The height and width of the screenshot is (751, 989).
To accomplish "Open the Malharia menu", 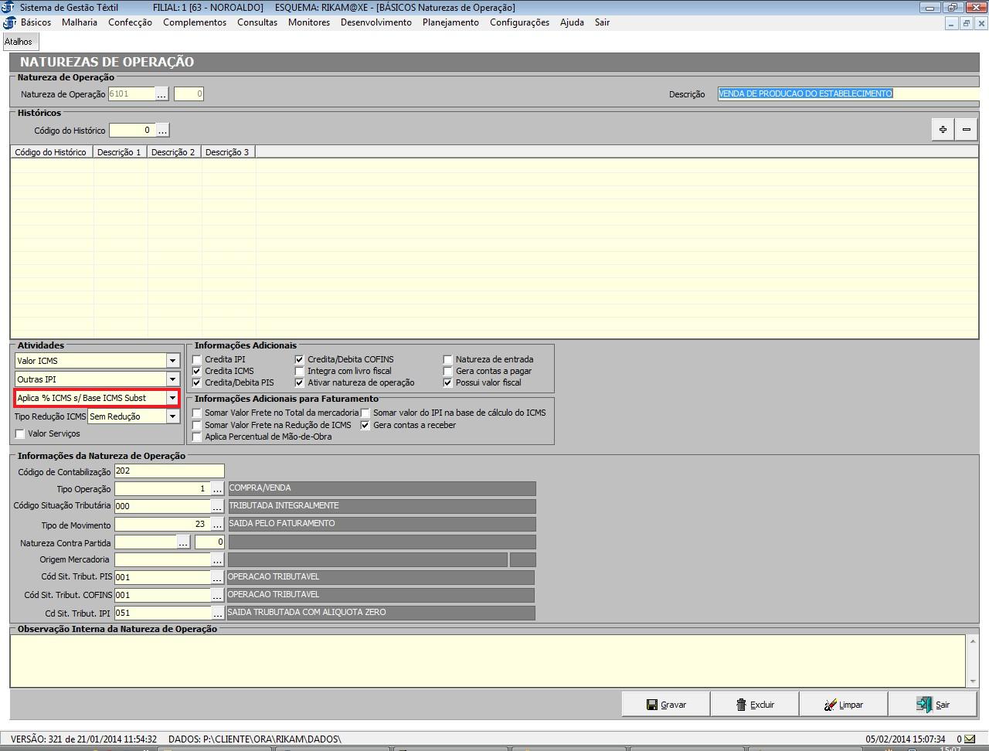I will point(80,22).
